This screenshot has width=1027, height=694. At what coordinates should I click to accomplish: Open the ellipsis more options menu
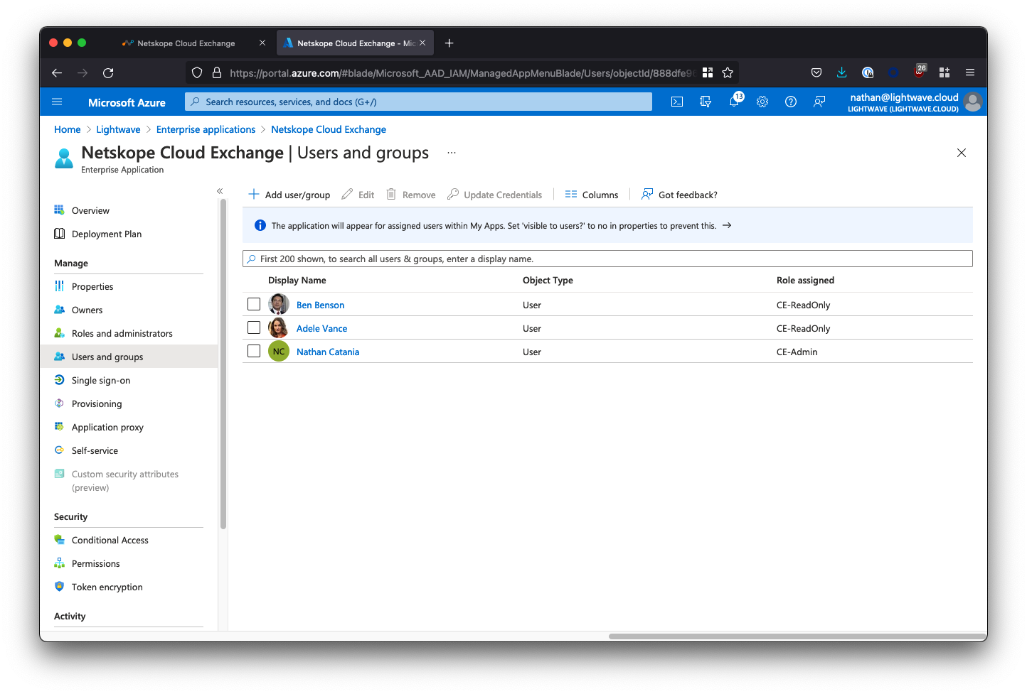click(452, 153)
